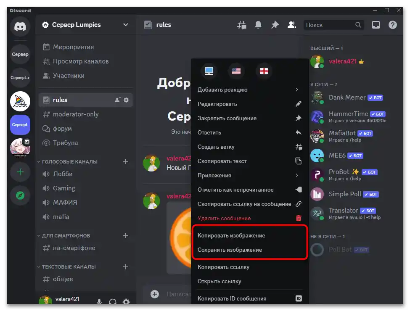Screen dimensions: 410x311
Task: Choose Ответить menu entry
Action: pos(250,133)
